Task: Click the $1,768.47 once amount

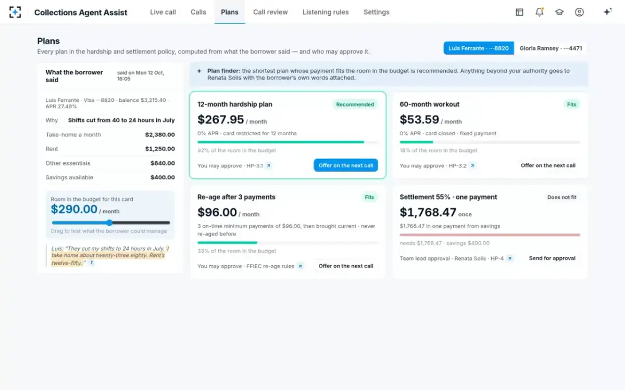Action: (435, 213)
